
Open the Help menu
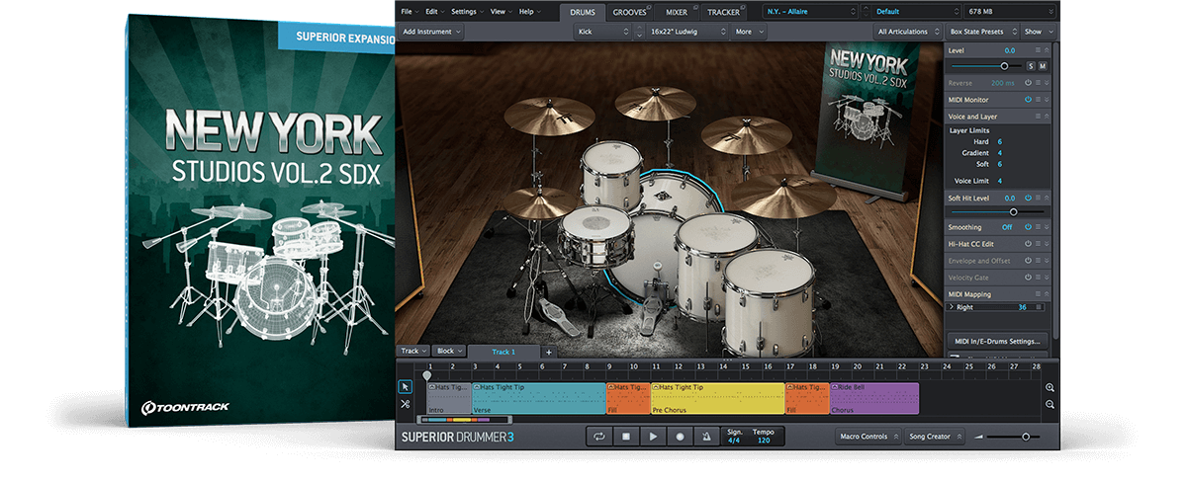[529, 12]
